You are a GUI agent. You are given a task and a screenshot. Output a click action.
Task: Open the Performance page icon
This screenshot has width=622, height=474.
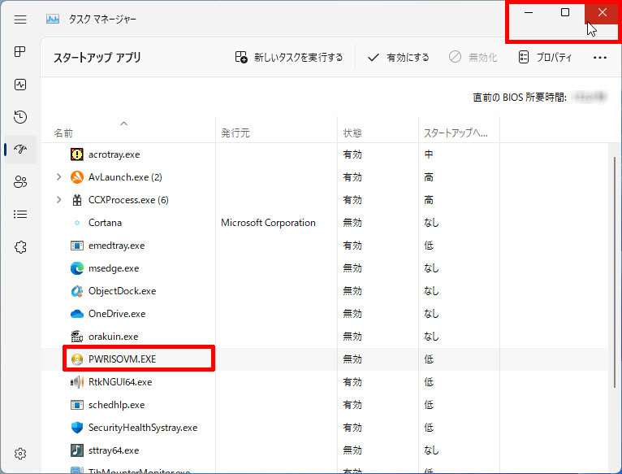[21, 85]
